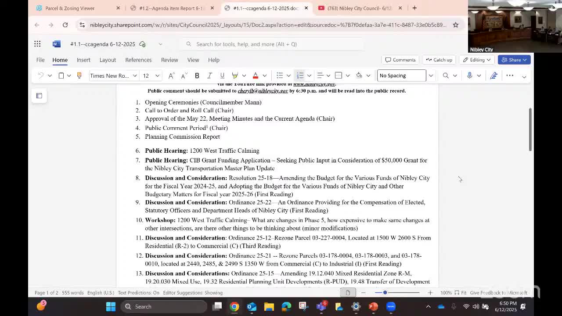
Task: Click the numbered list icon
Action: tap(300, 75)
